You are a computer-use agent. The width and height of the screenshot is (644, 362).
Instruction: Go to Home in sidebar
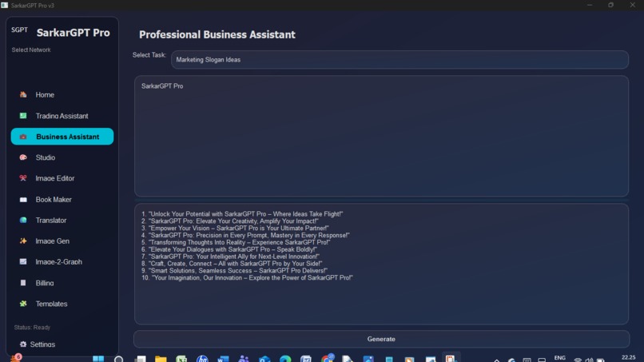click(x=45, y=95)
